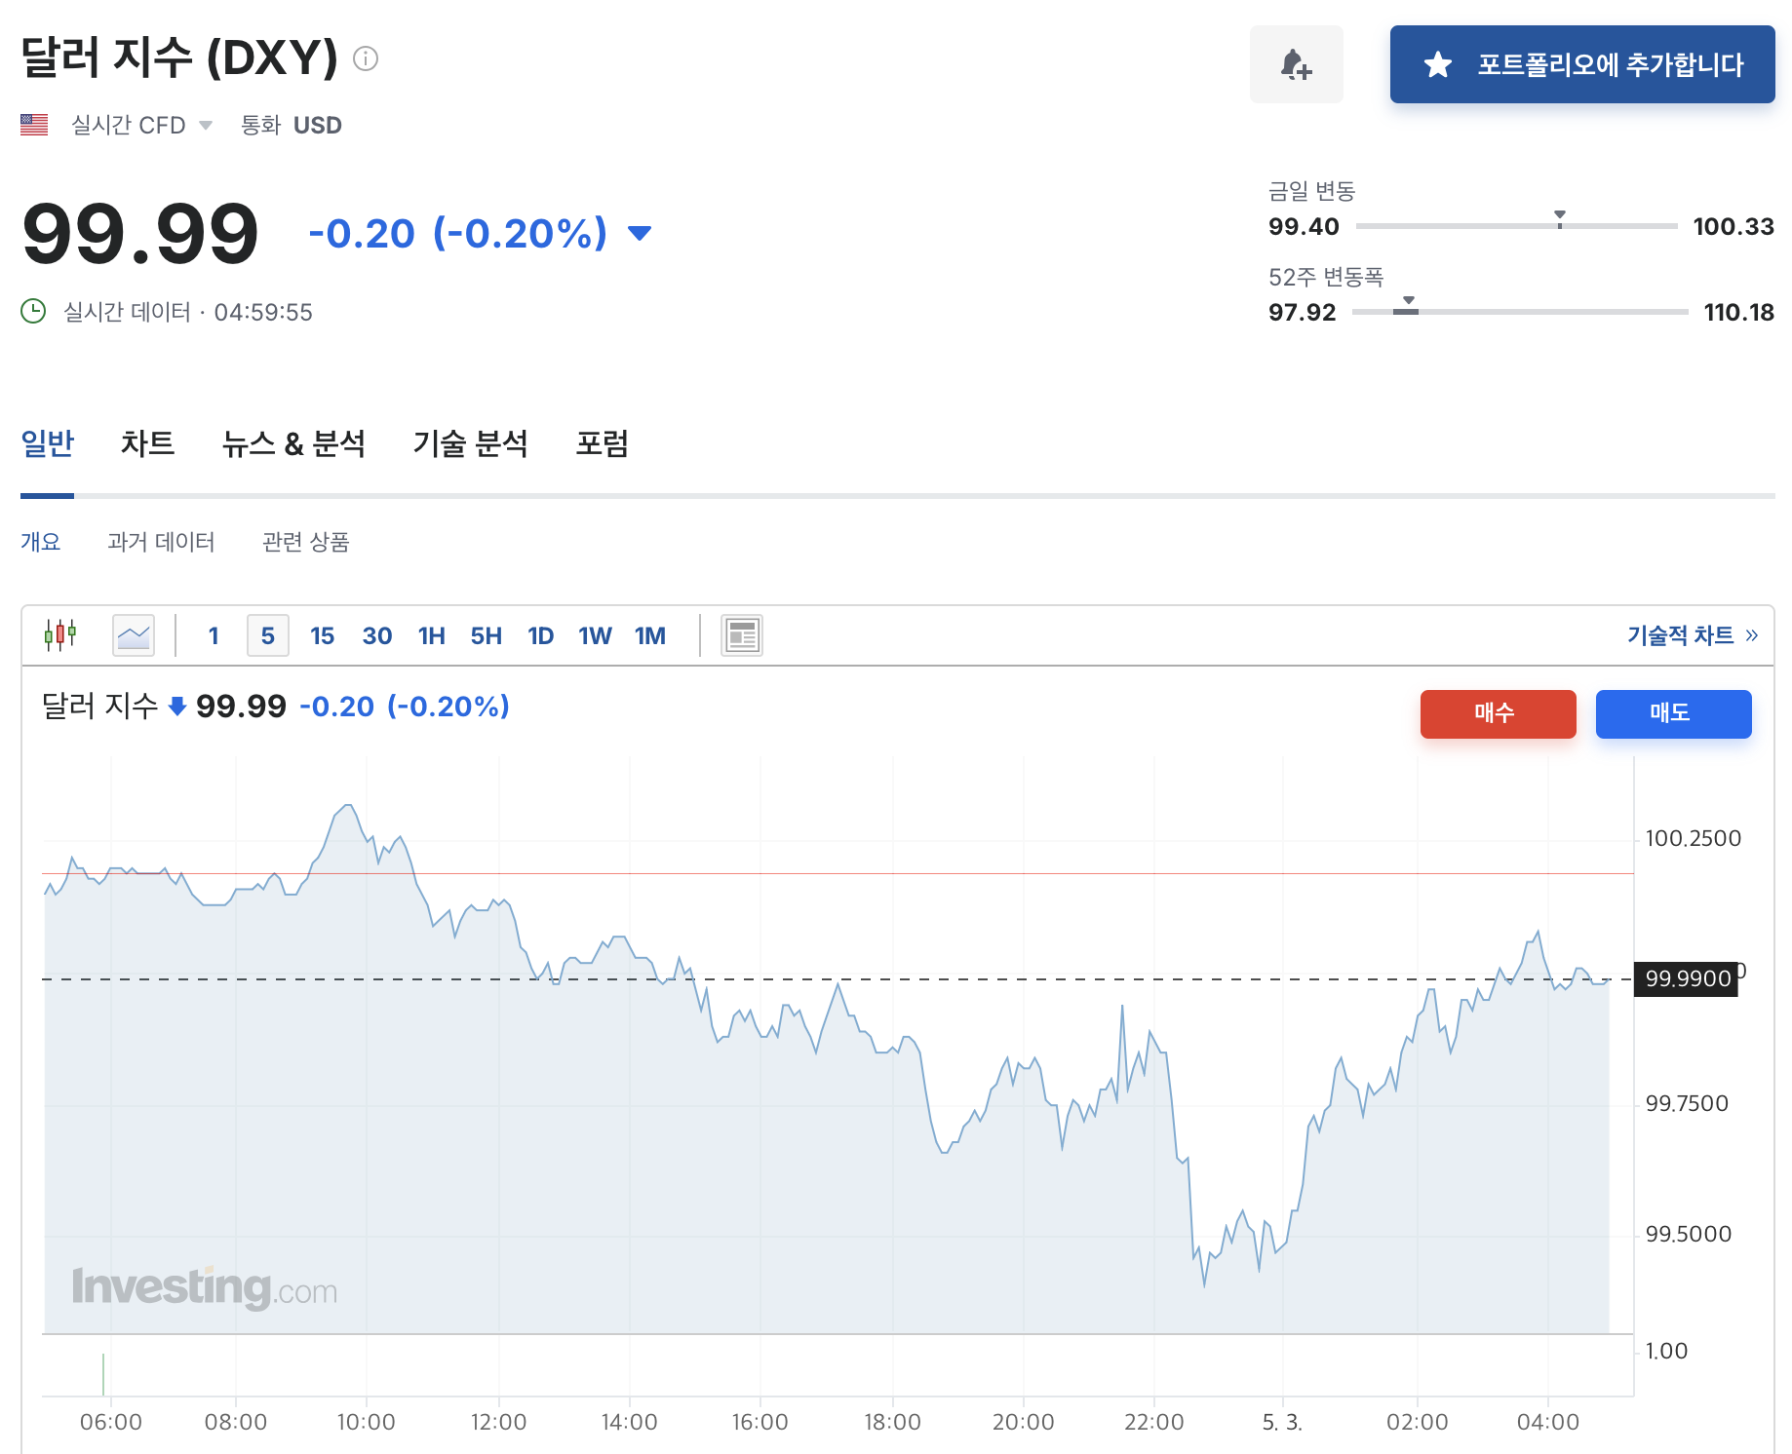
Task: Open the 포럼 tab
Action: (x=602, y=443)
